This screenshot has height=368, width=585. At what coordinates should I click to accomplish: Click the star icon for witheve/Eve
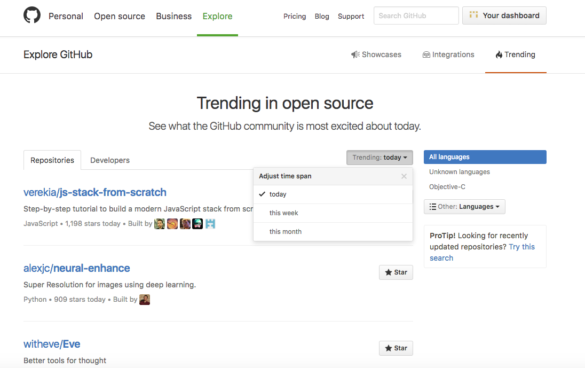click(388, 348)
